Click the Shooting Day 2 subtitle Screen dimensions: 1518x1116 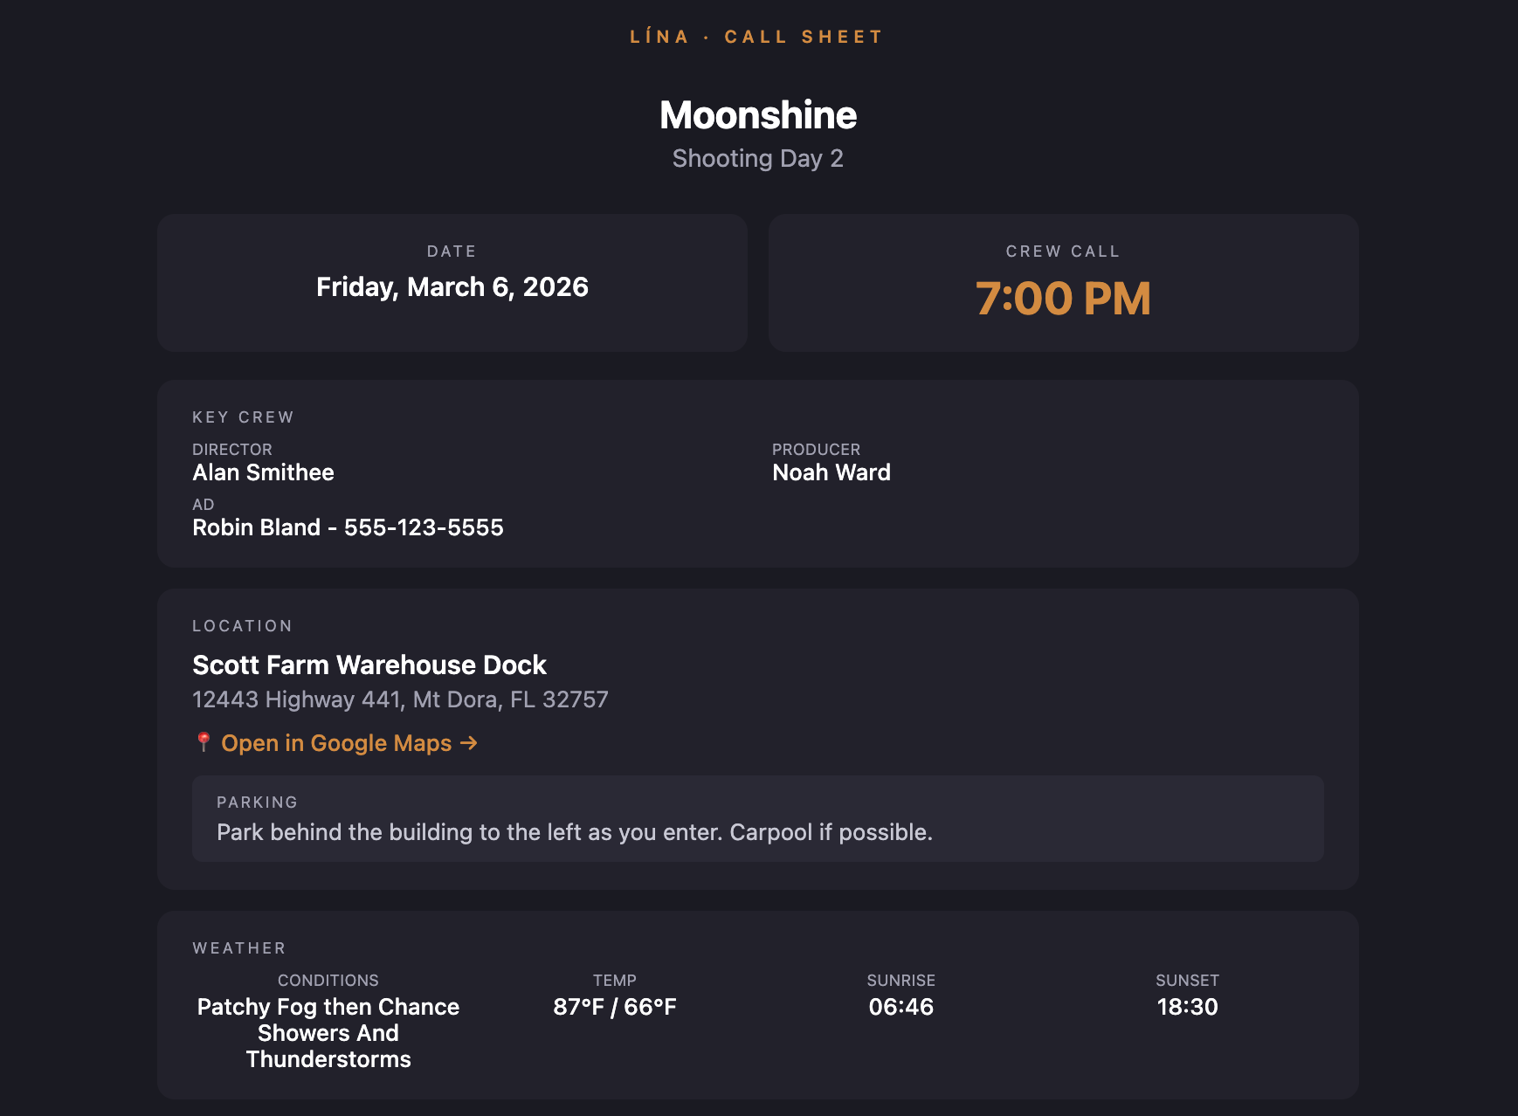[758, 158]
